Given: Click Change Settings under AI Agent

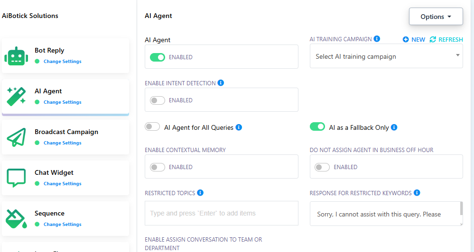Looking at the screenshot, I should pyautogui.click(x=62, y=102).
